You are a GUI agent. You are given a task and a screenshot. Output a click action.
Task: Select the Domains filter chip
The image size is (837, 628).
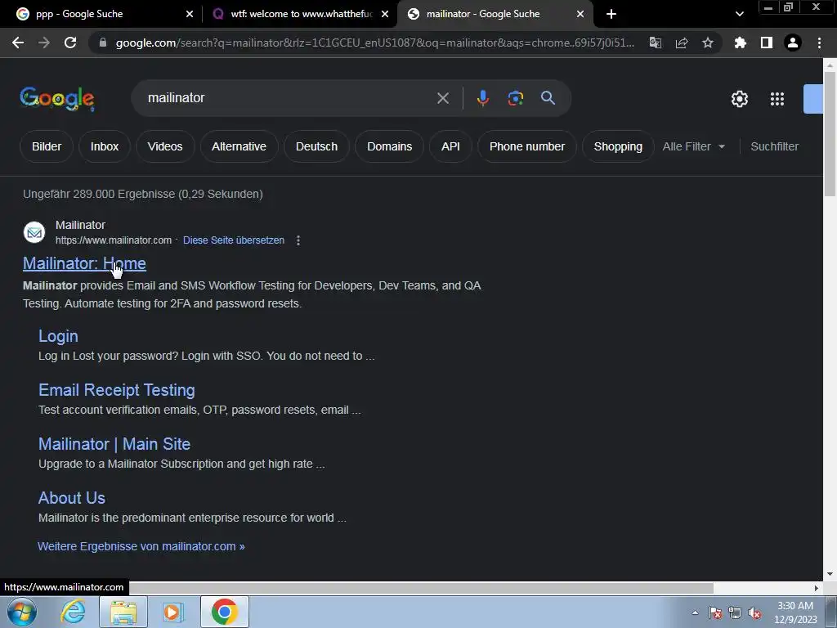tap(390, 146)
